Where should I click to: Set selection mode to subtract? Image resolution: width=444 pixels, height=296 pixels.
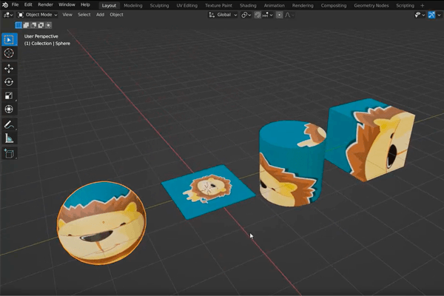(33, 25)
